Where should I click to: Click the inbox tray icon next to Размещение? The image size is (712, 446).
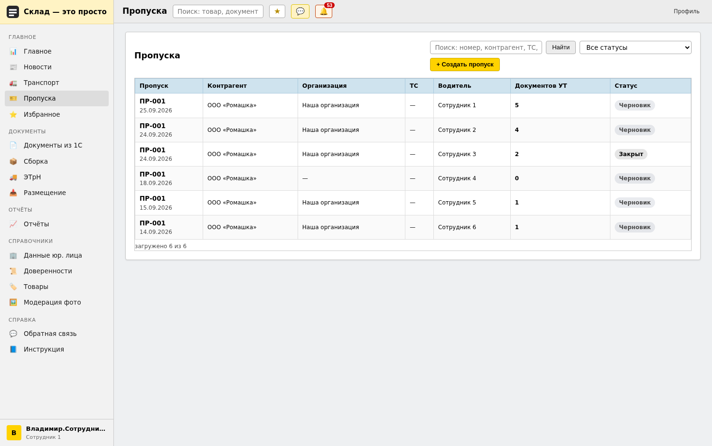pyautogui.click(x=13, y=193)
